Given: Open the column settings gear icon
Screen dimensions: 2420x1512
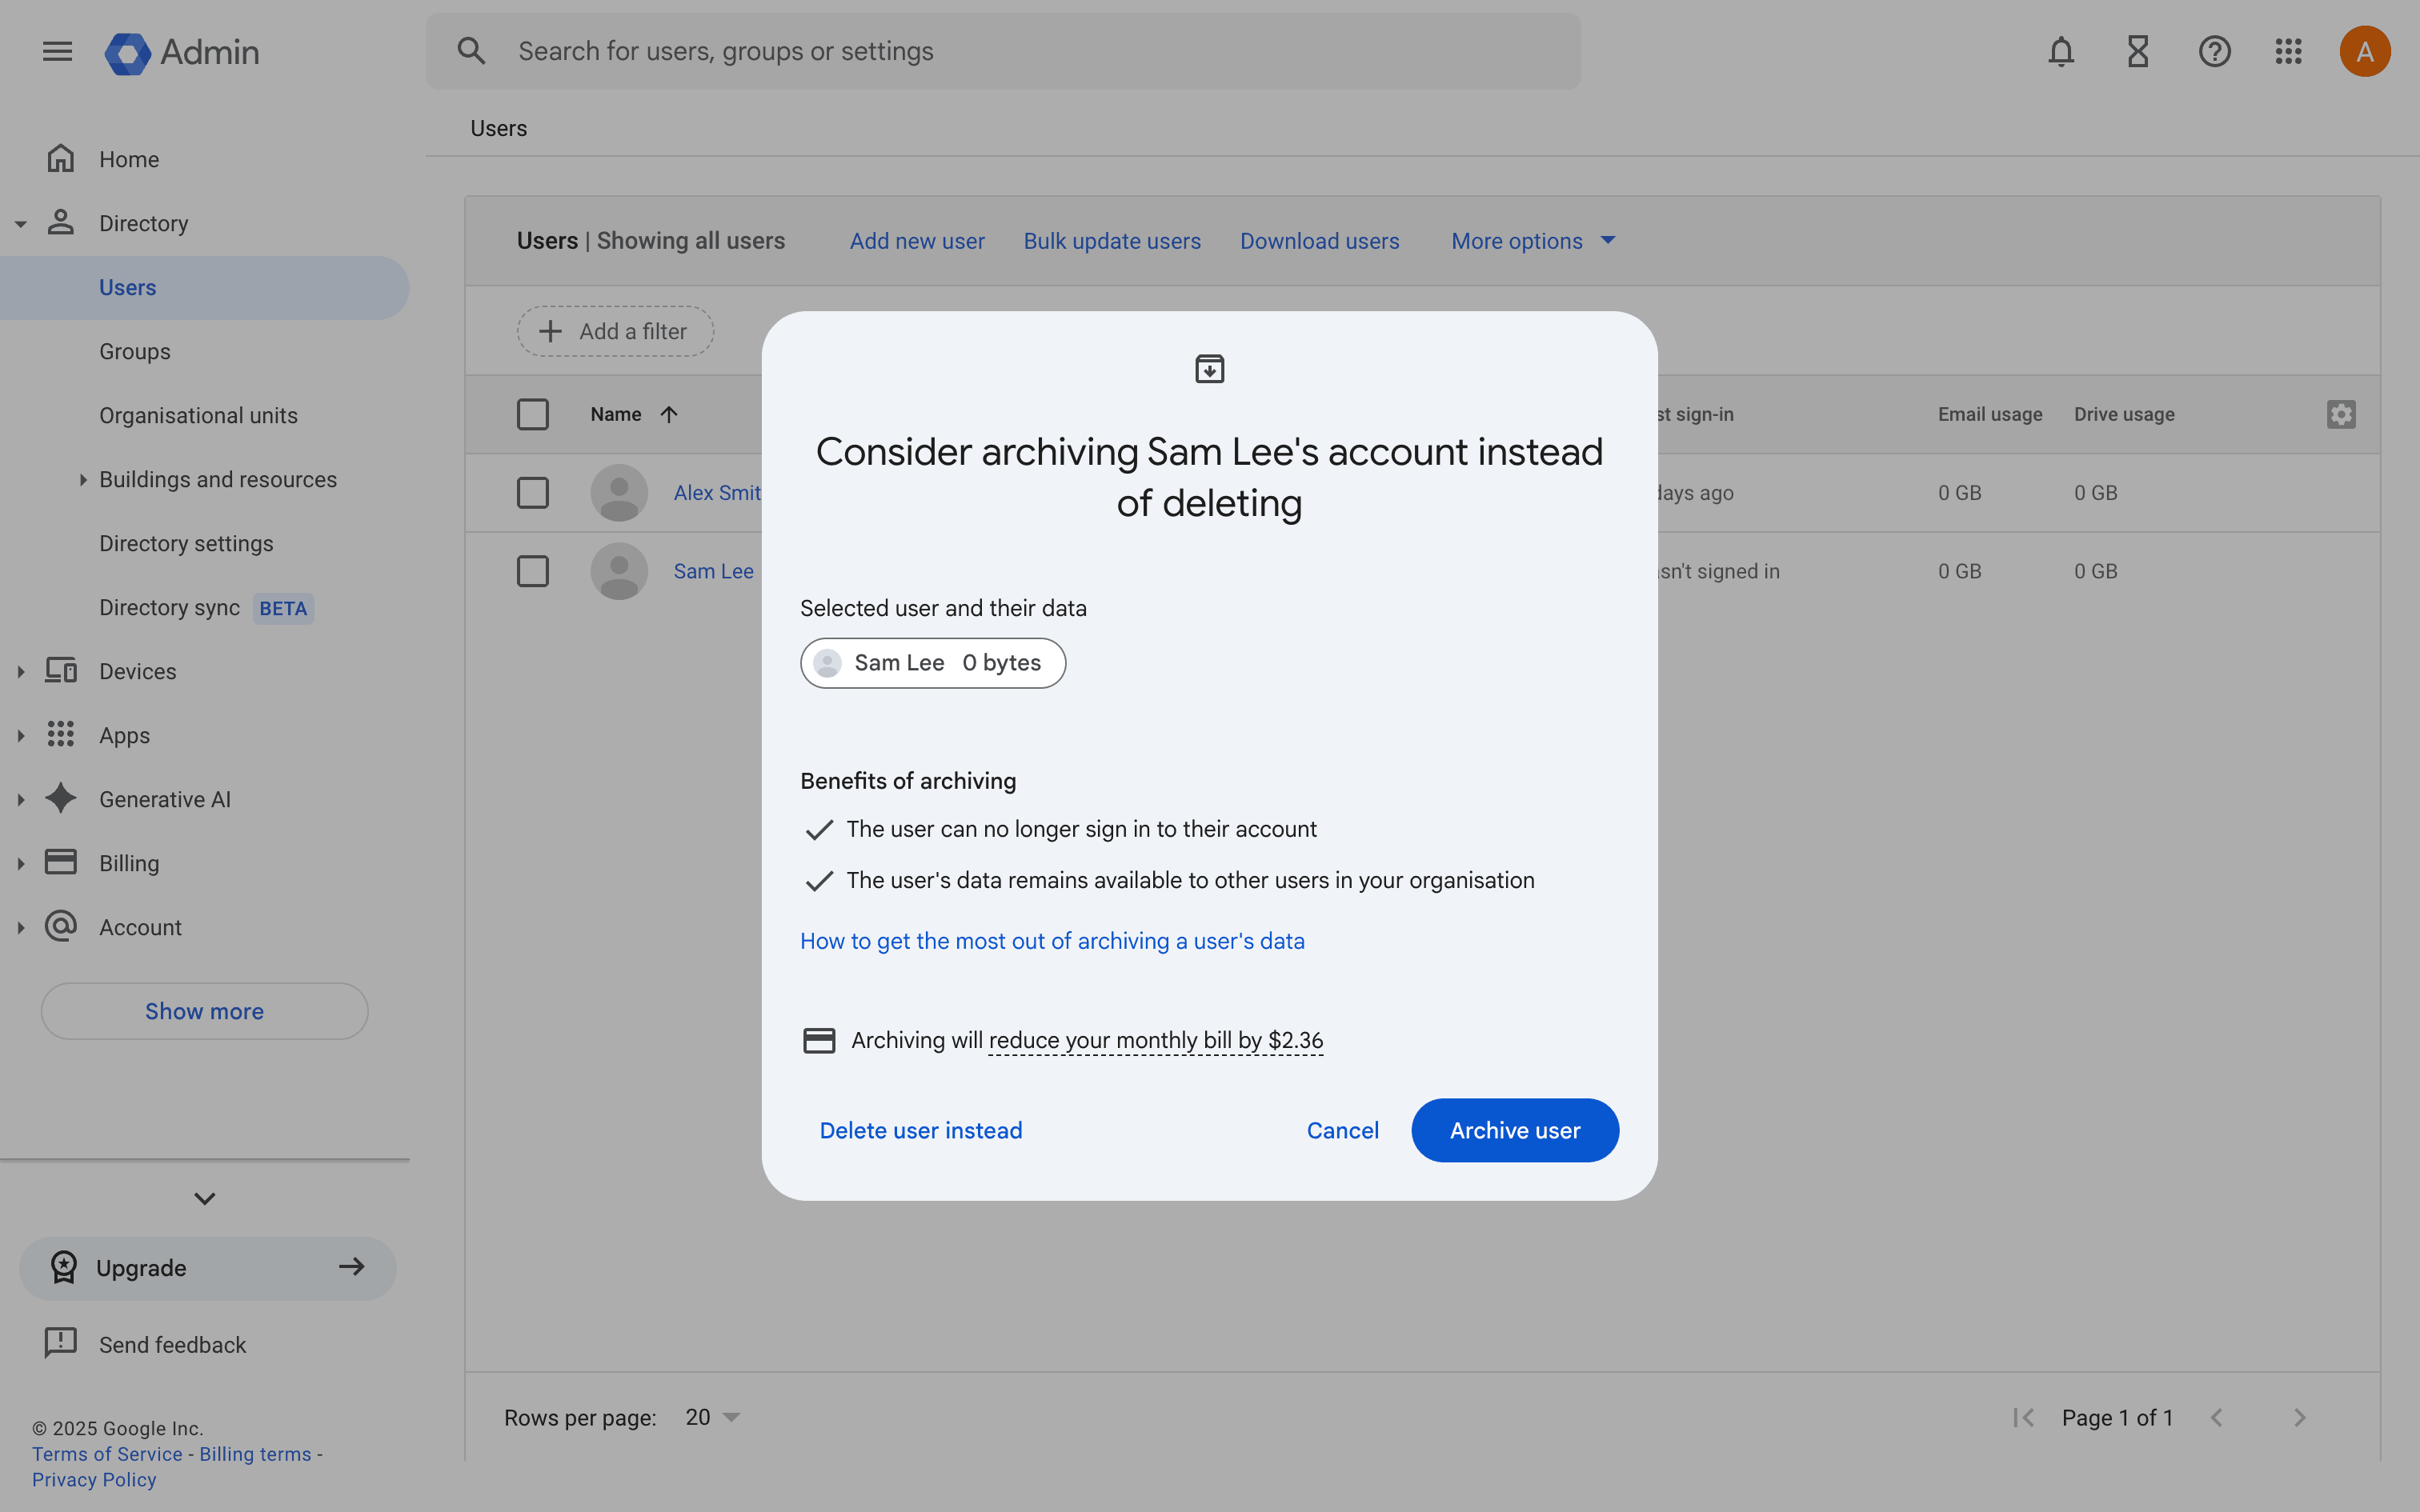Looking at the screenshot, I should click(2340, 414).
